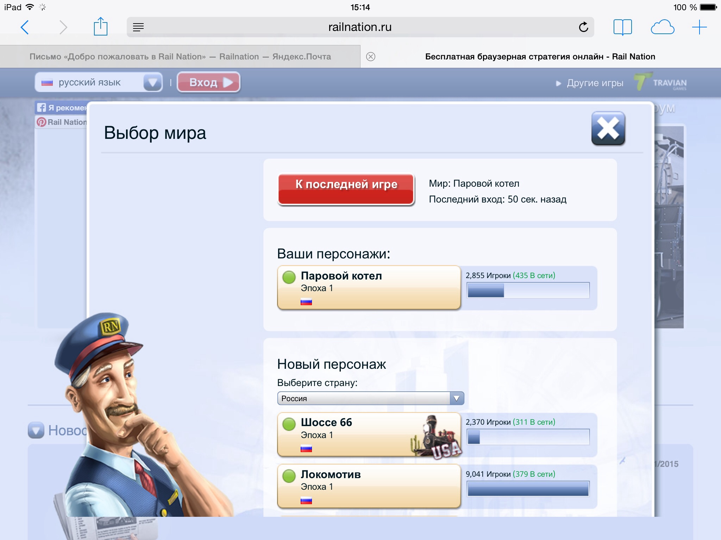Open Safari bookmarks book icon
Screen dimensions: 721x540
tap(622, 27)
